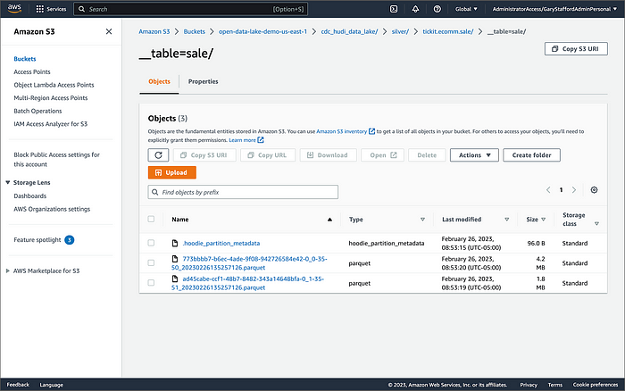Click the Feature spotlight badge number
The width and height of the screenshot is (625, 391).
click(x=70, y=240)
